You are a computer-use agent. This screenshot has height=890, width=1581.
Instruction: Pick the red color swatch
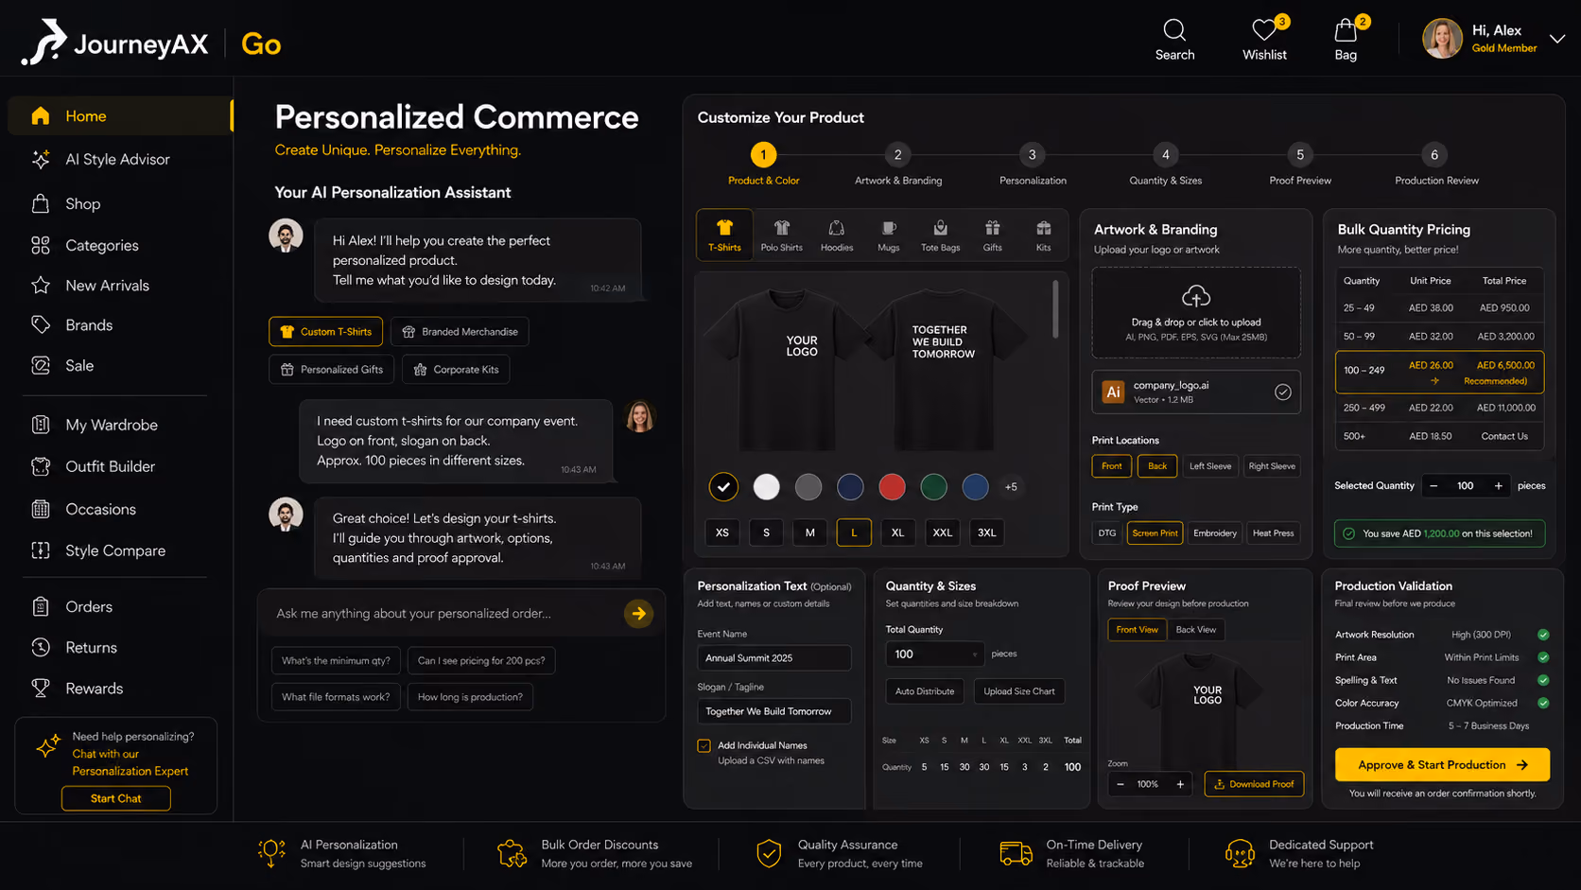[892, 487]
